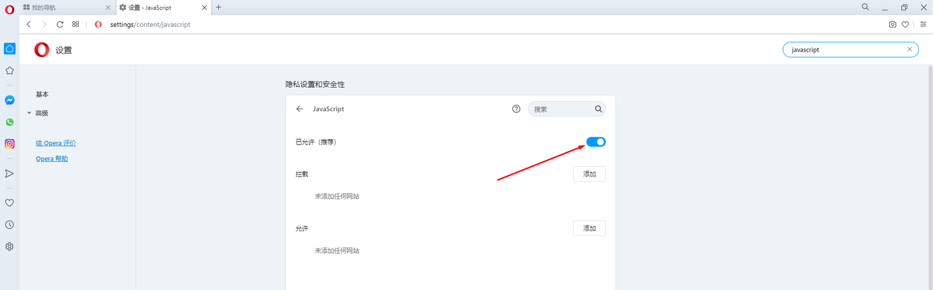
Task: Expand the 高级 advanced section
Action: [41, 113]
